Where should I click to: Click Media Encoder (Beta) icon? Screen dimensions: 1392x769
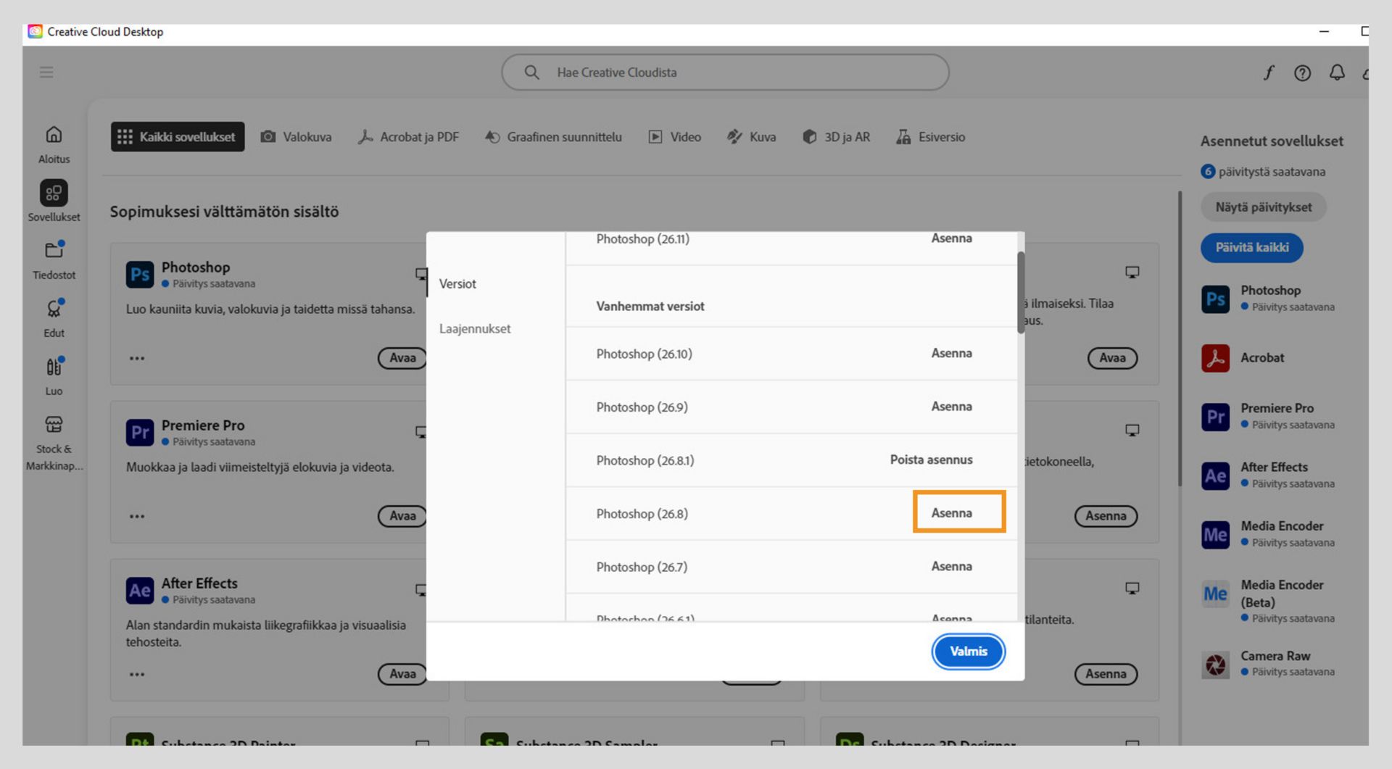point(1216,594)
